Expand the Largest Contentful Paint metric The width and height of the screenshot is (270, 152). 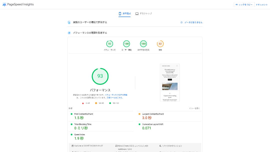[x=153, y=114]
